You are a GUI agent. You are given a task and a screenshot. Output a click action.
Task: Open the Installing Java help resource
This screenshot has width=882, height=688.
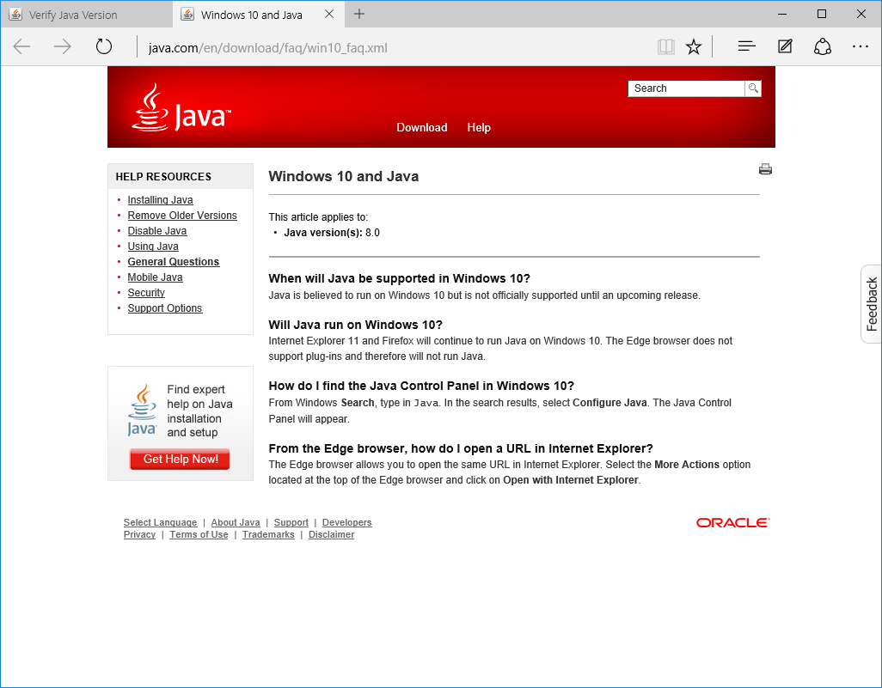pos(160,199)
